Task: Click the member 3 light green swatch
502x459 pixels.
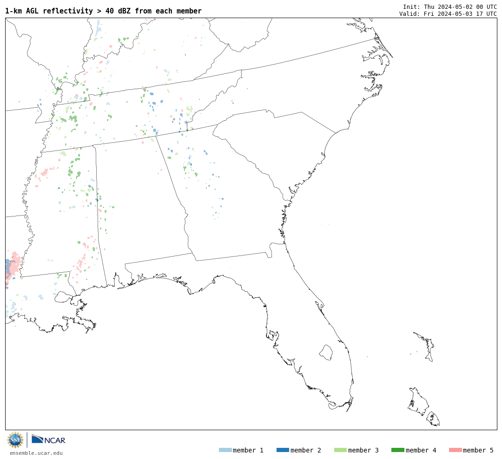Action: [340, 450]
